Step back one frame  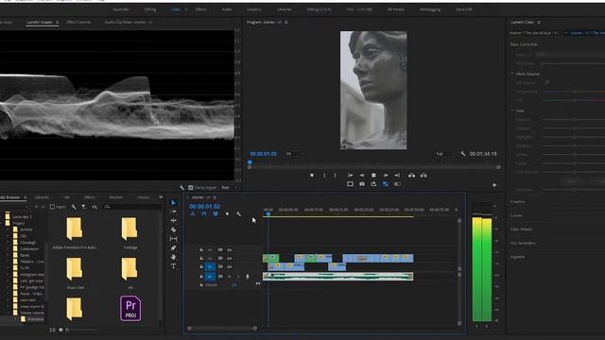point(362,176)
